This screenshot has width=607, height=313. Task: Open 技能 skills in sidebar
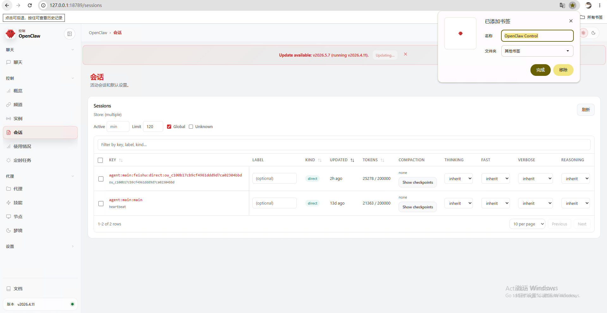pyautogui.click(x=40, y=203)
